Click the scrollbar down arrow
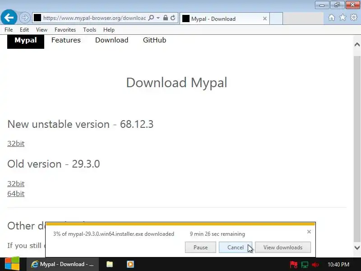361x271 pixels. coord(357,248)
